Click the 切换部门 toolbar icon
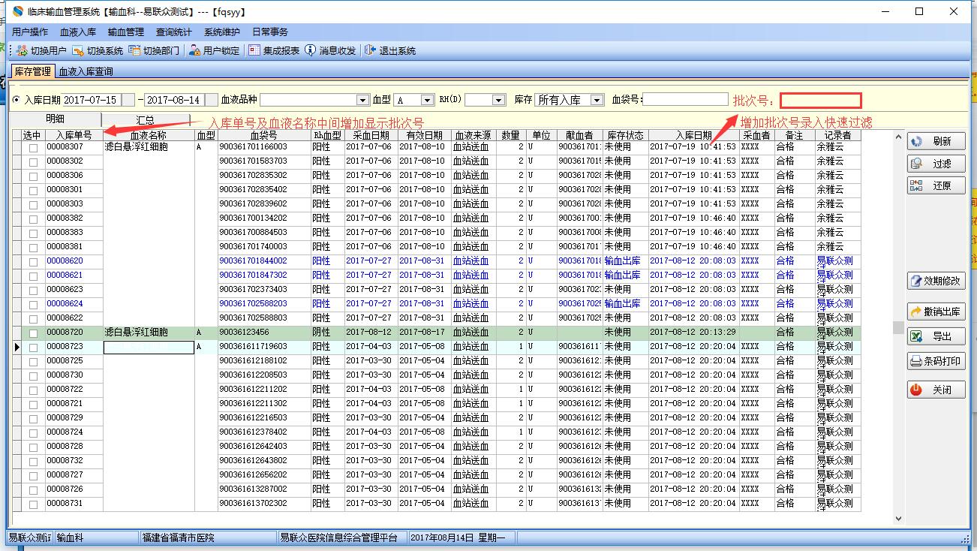 pyautogui.click(x=134, y=50)
